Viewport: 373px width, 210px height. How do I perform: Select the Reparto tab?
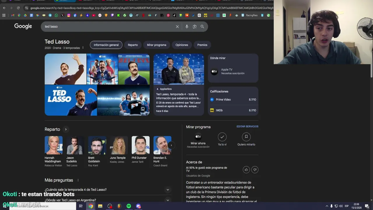click(133, 45)
